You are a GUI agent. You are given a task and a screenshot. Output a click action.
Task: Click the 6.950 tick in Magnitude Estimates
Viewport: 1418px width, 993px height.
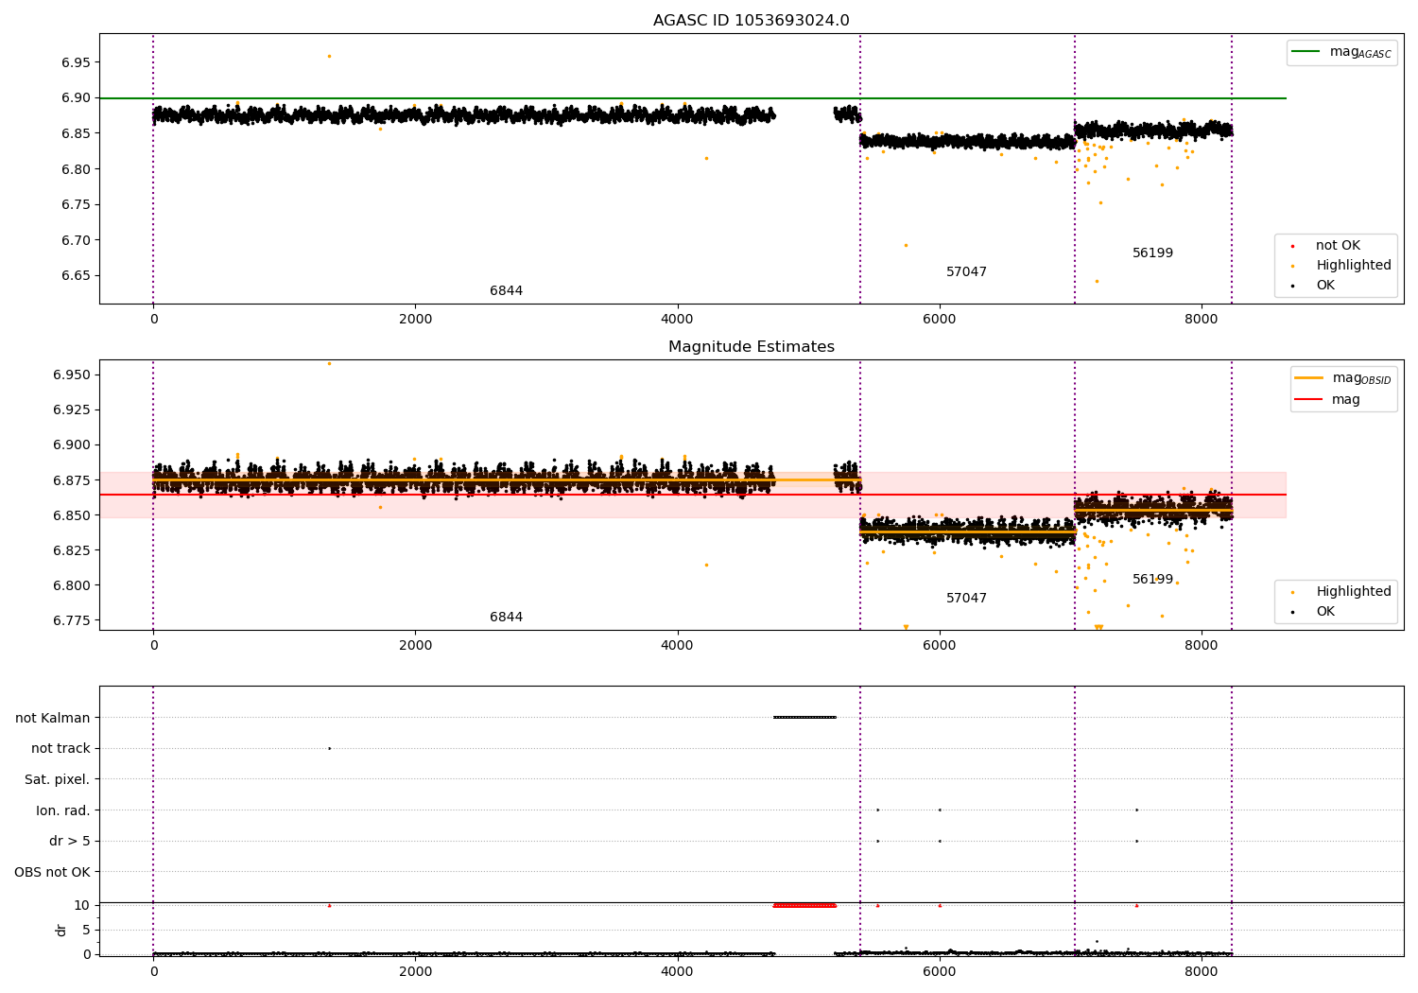[x=71, y=375]
